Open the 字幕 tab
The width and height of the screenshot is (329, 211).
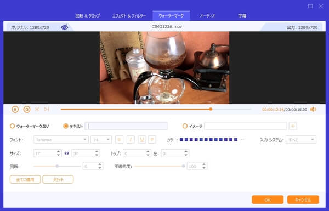coord(242,16)
